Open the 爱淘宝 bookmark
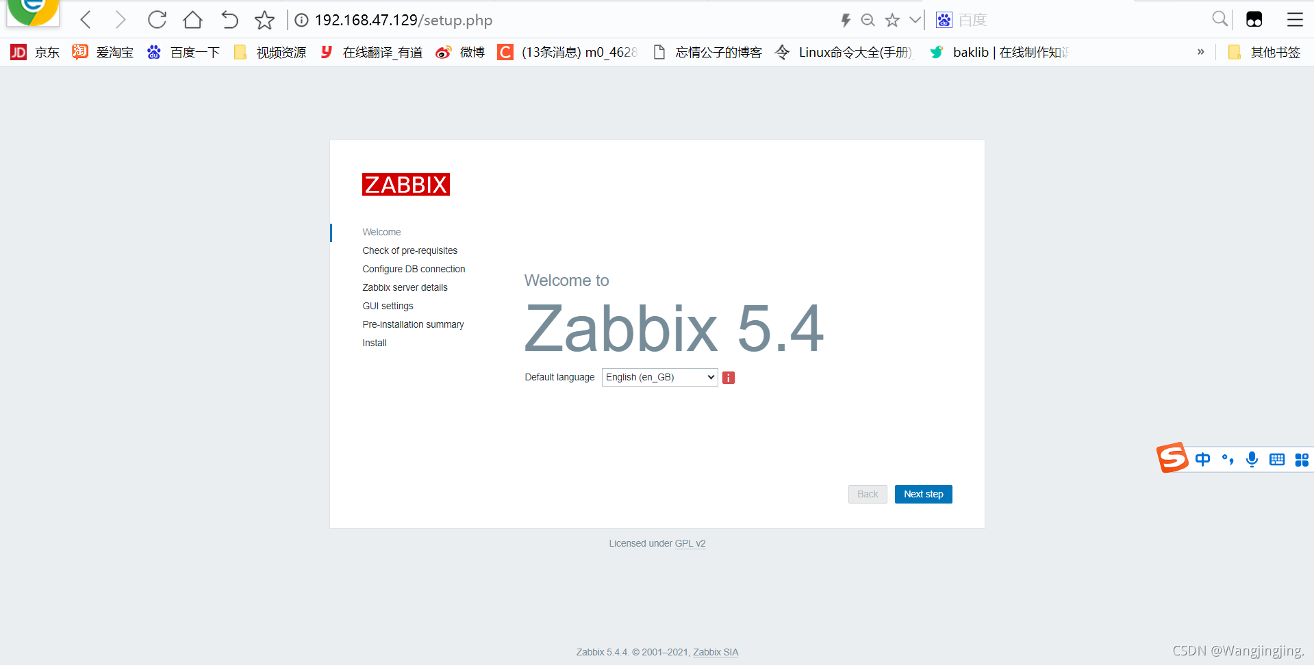Image resolution: width=1314 pixels, height=665 pixels. click(103, 52)
